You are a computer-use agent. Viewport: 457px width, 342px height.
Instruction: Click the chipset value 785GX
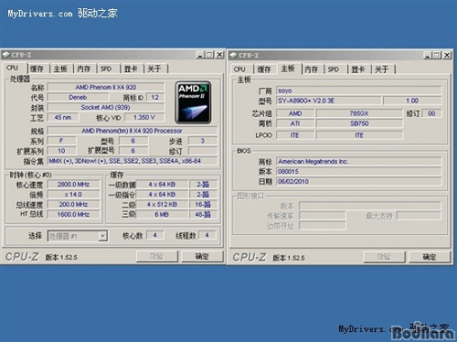click(359, 113)
